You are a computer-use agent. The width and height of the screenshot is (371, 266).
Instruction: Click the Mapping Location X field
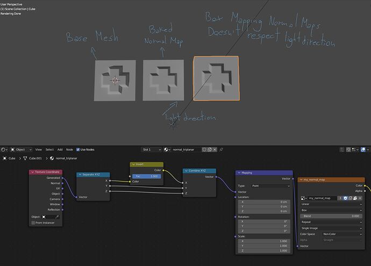coord(265,202)
